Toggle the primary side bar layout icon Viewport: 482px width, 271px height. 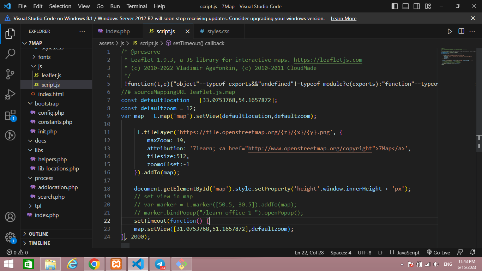(x=394, y=6)
